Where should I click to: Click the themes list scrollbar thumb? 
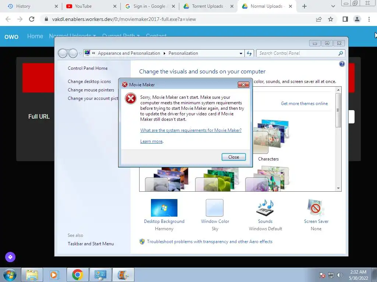coord(338,110)
